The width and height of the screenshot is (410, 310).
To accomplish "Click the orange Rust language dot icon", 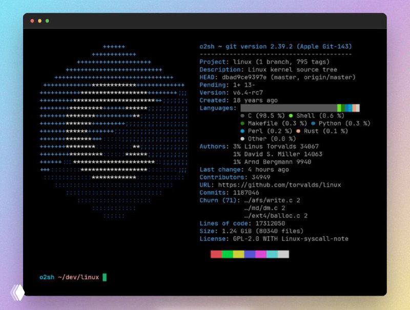I will pyautogui.click(x=298, y=131).
